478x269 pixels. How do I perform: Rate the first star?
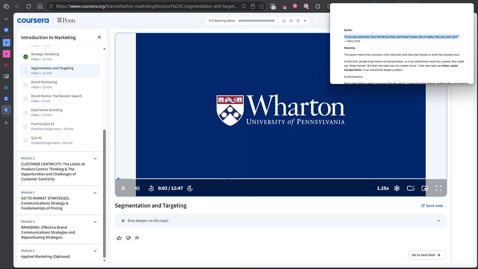coord(284,21)
